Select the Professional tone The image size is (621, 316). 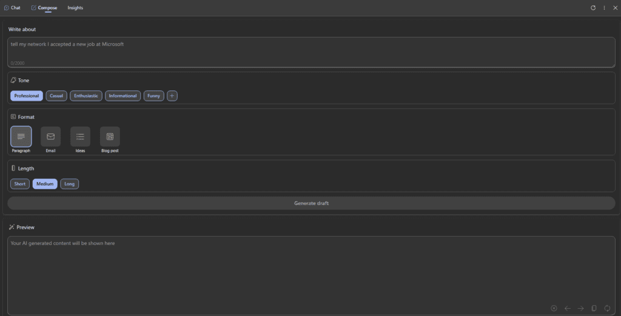(27, 96)
